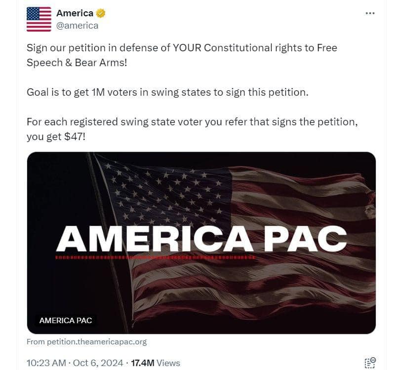The width and height of the screenshot is (396, 370).
Task: Click the gold verified checkmark badge
Action: click(101, 13)
